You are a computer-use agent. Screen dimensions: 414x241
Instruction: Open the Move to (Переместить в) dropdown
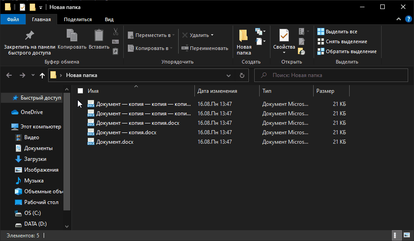point(151,35)
